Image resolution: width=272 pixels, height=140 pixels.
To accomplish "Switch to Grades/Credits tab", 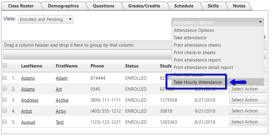I will (144, 6).
